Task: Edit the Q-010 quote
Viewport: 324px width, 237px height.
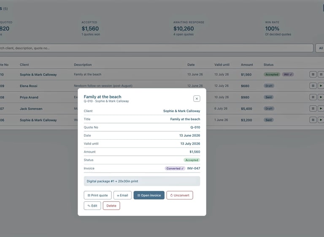Action: (x=92, y=206)
